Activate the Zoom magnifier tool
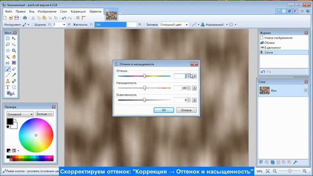313x176 pixels. 14,51
